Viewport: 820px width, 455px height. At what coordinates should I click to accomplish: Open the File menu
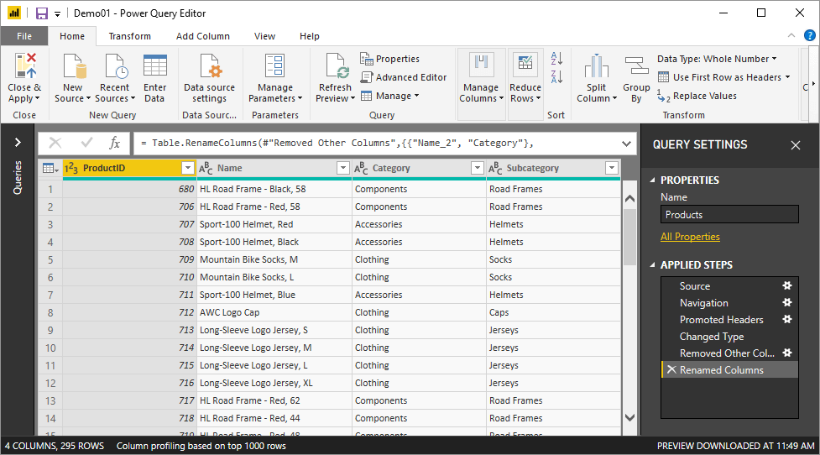[x=24, y=36]
